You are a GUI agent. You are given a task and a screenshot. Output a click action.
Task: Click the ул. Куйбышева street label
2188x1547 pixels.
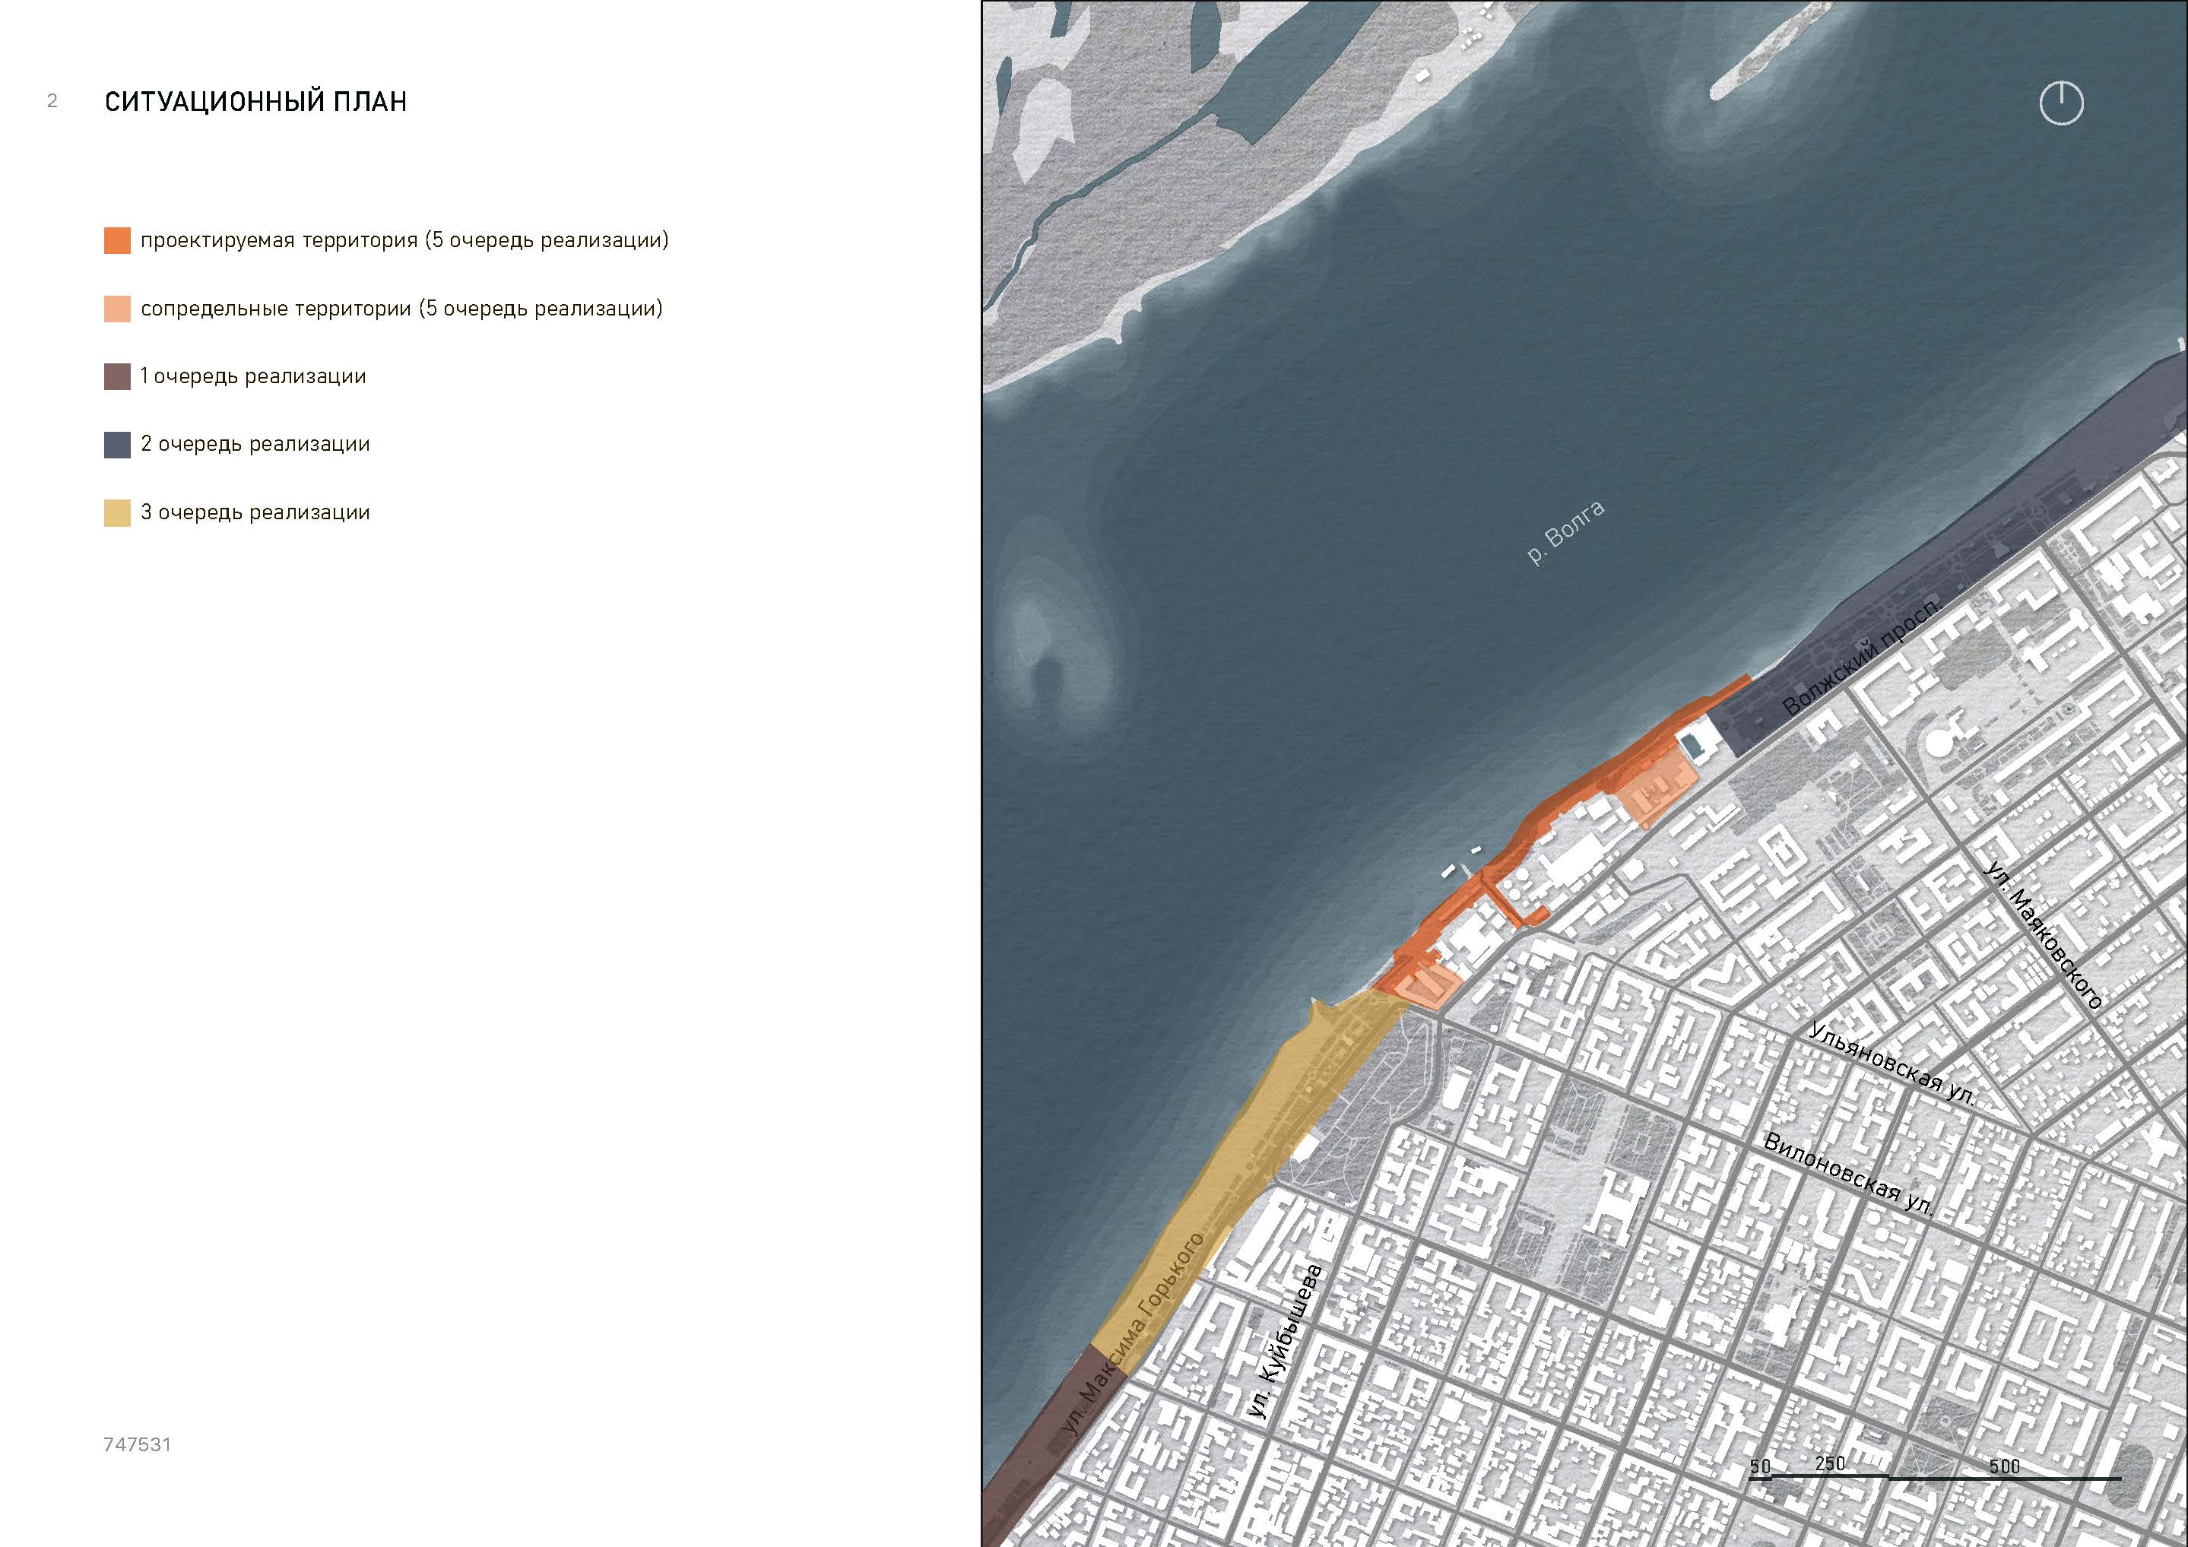point(1286,1341)
